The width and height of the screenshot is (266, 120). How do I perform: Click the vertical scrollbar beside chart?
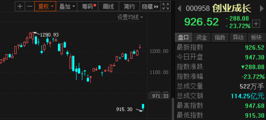173,109
